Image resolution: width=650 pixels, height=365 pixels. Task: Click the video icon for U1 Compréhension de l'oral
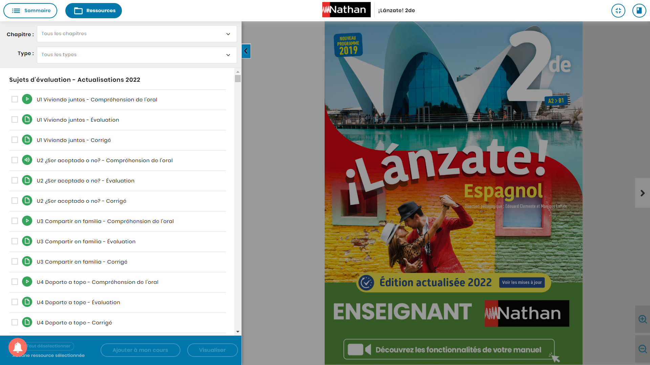(27, 99)
